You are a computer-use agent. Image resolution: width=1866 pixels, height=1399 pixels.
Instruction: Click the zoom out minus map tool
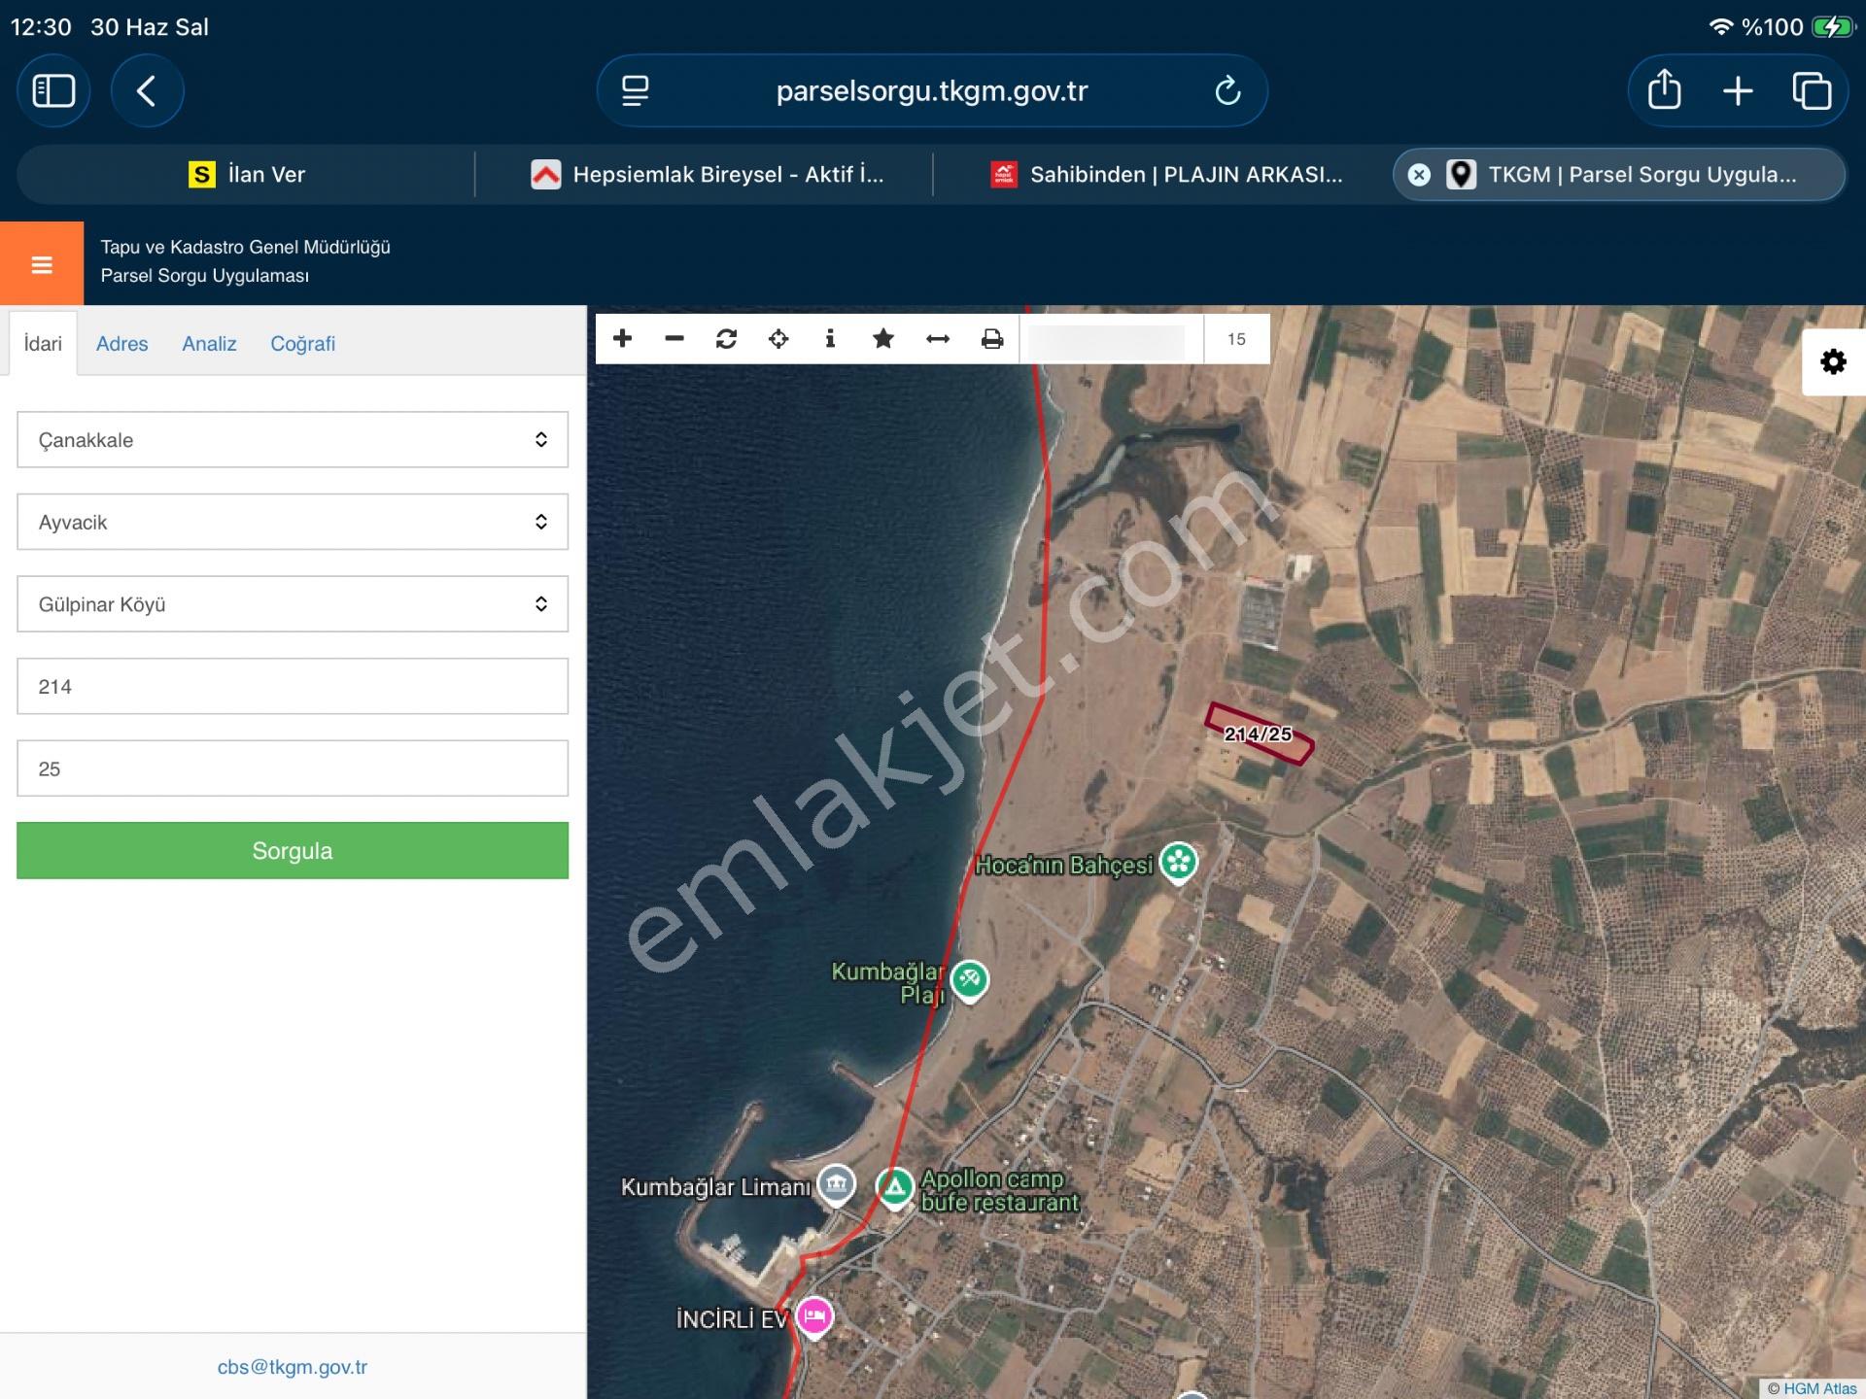tap(674, 338)
